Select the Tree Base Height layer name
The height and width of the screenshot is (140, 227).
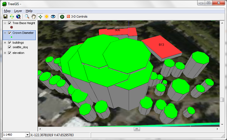[x=24, y=23]
